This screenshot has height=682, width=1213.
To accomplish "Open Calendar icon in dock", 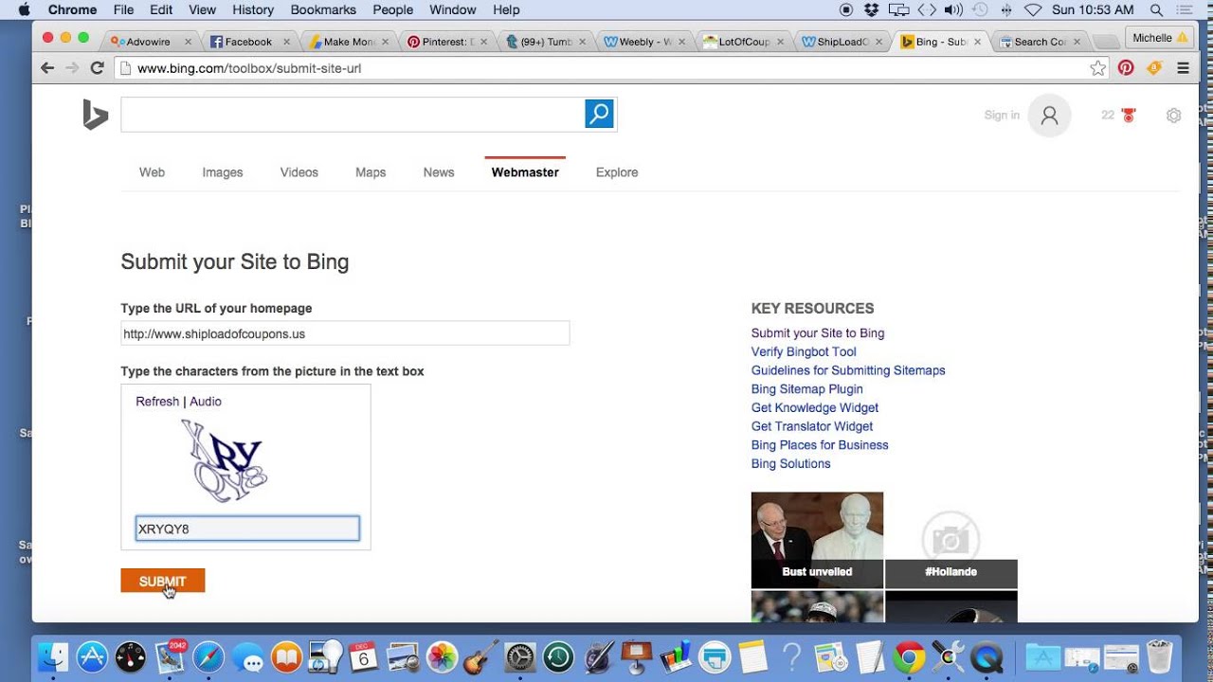I will click(364, 656).
